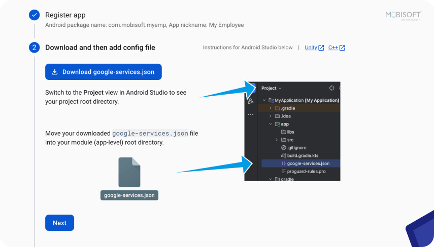
Task: Click the inline google-services.json code text
Action: click(x=150, y=133)
